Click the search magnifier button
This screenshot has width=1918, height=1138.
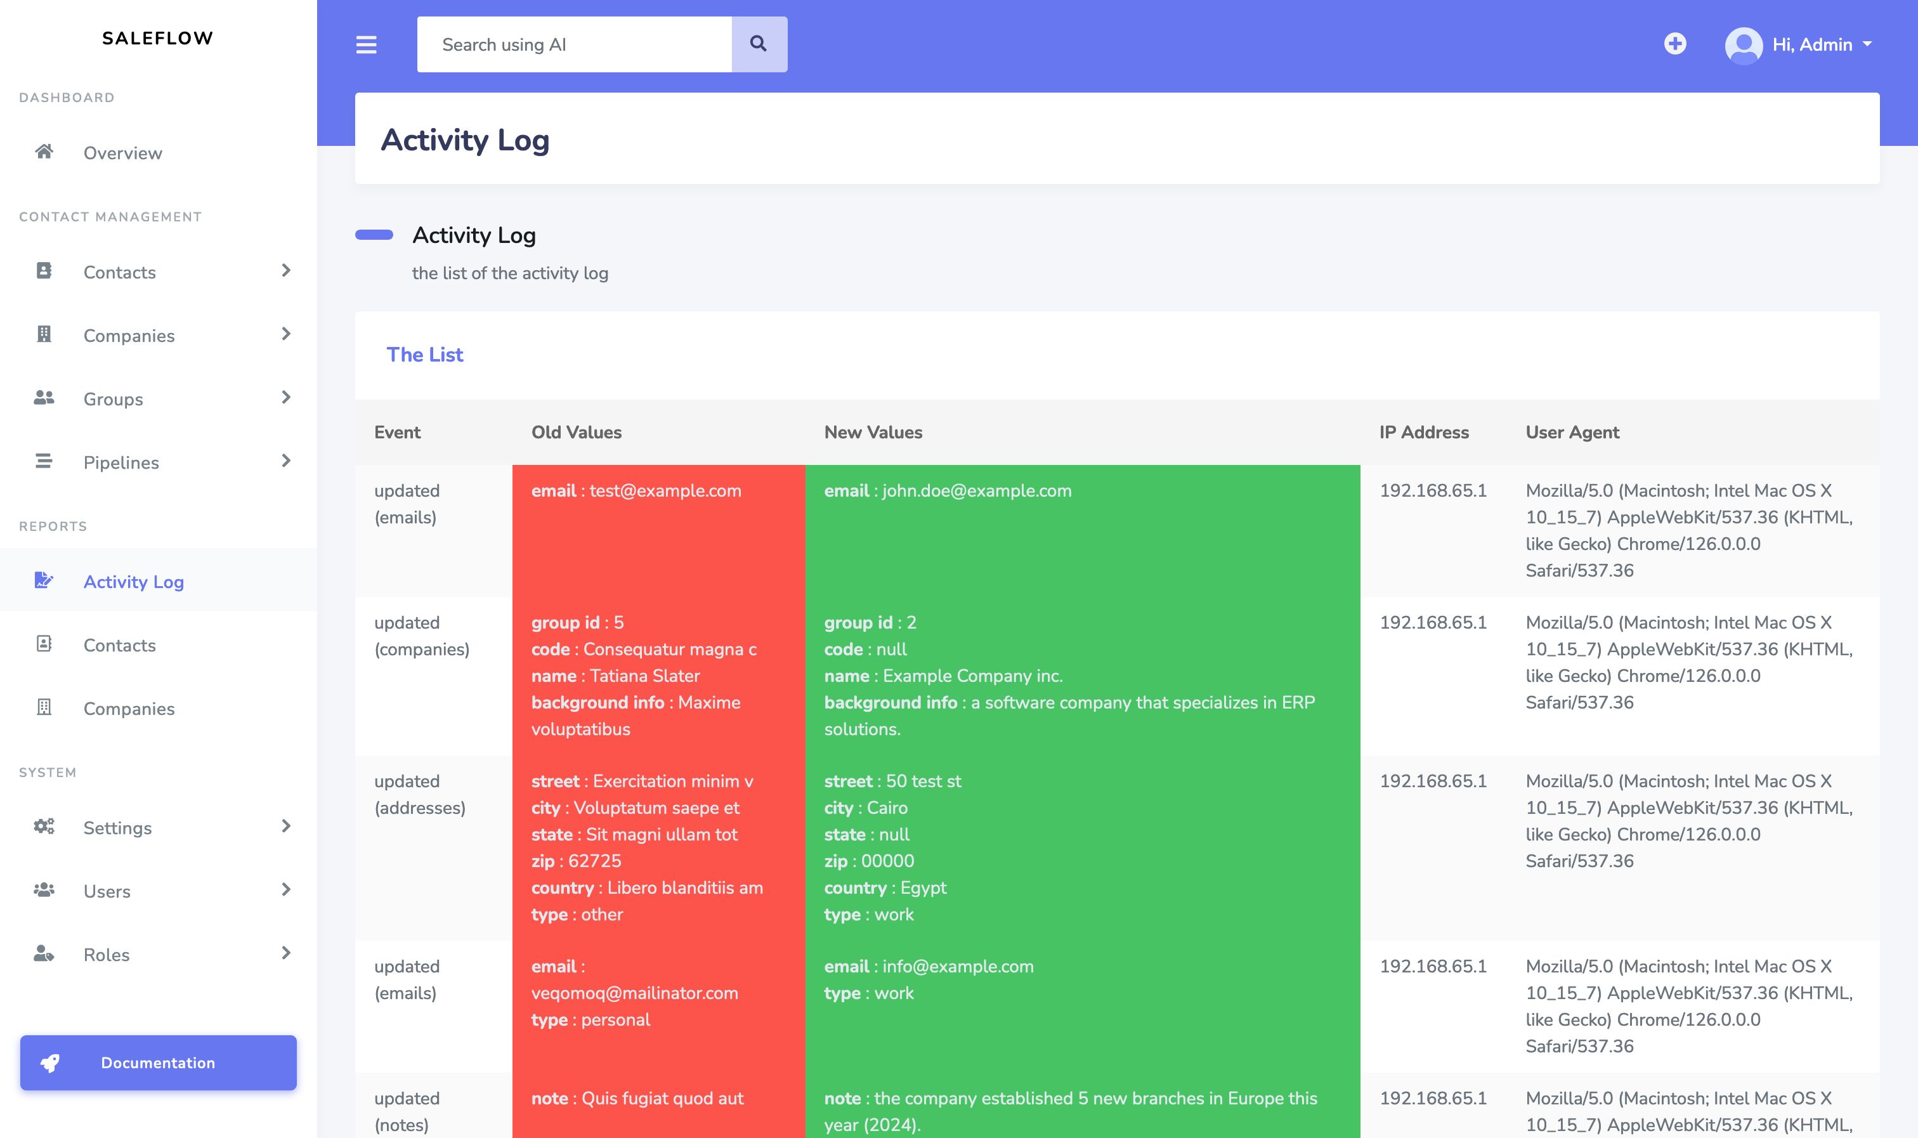[759, 44]
